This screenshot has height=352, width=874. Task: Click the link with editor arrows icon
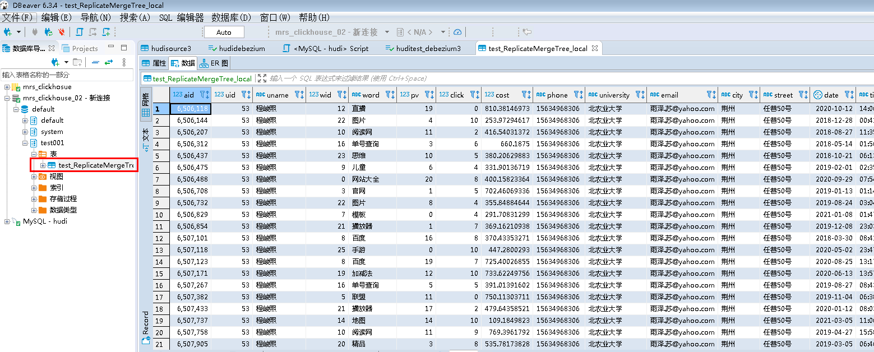tap(109, 62)
